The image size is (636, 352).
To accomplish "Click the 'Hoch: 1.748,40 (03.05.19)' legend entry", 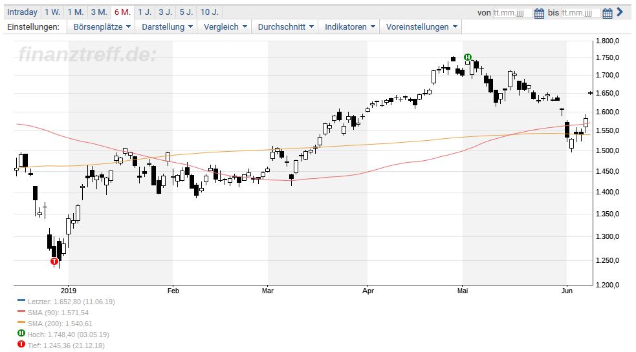I will point(68,335).
